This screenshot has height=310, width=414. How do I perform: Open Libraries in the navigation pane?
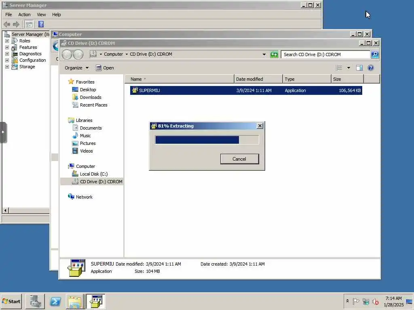coord(80,120)
